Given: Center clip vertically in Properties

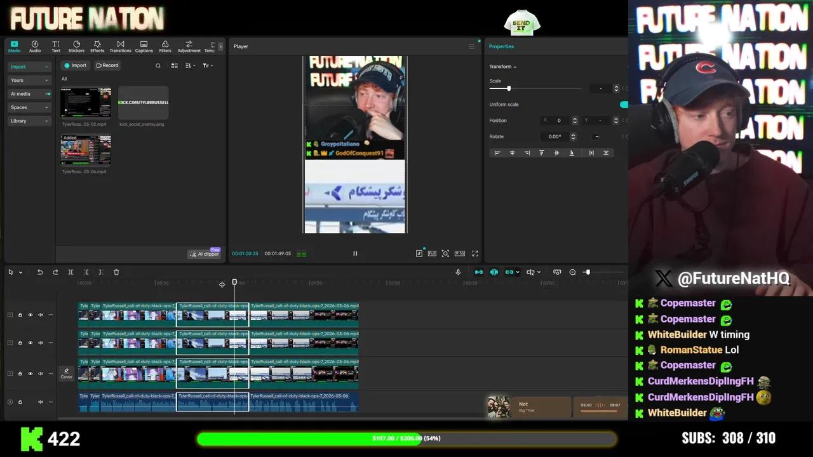Looking at the screenshot, I should [556, 153].
